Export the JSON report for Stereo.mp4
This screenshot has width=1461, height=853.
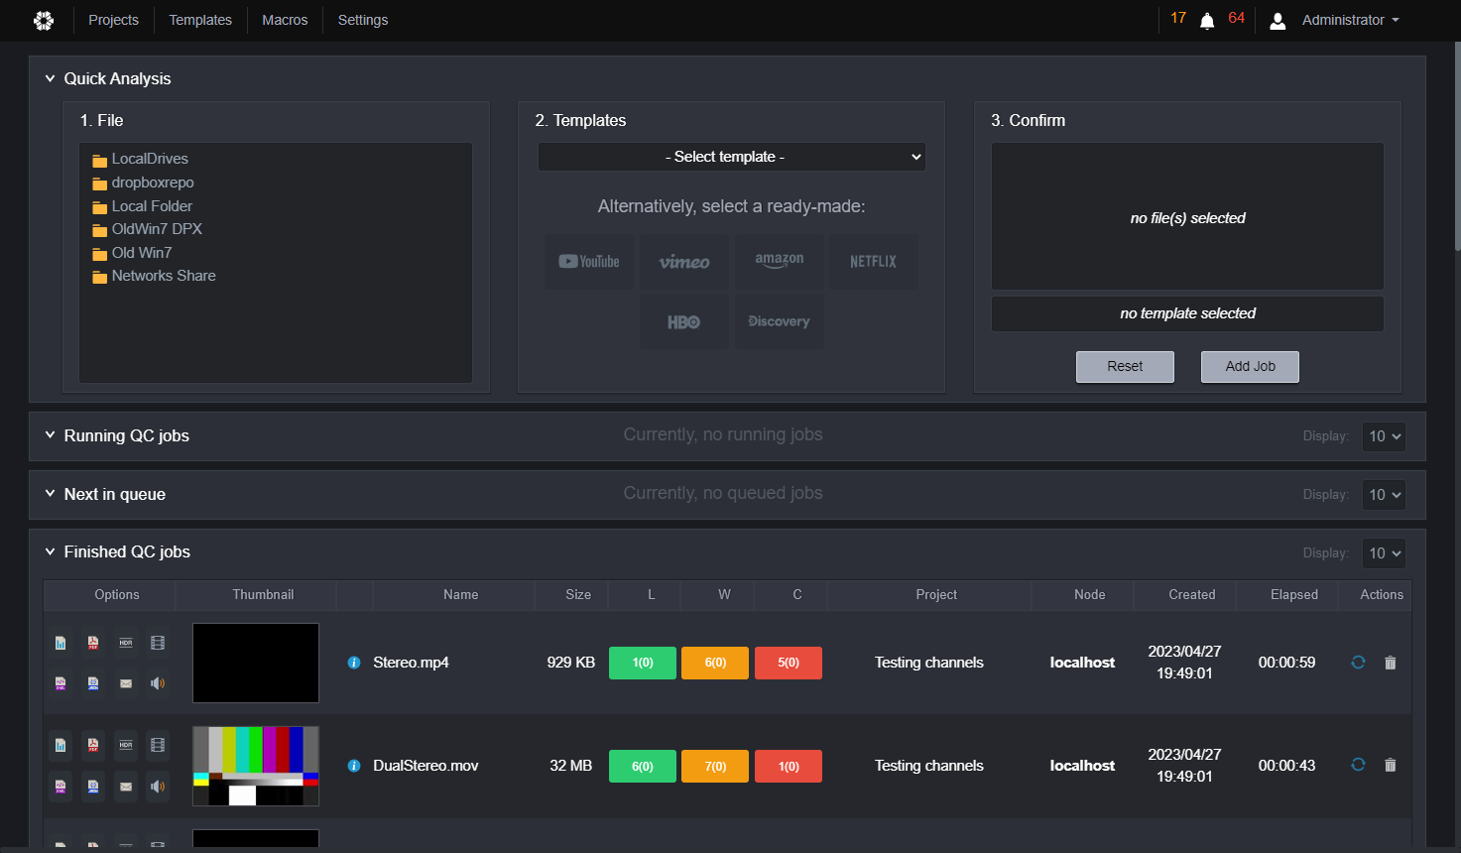(93, 683)
